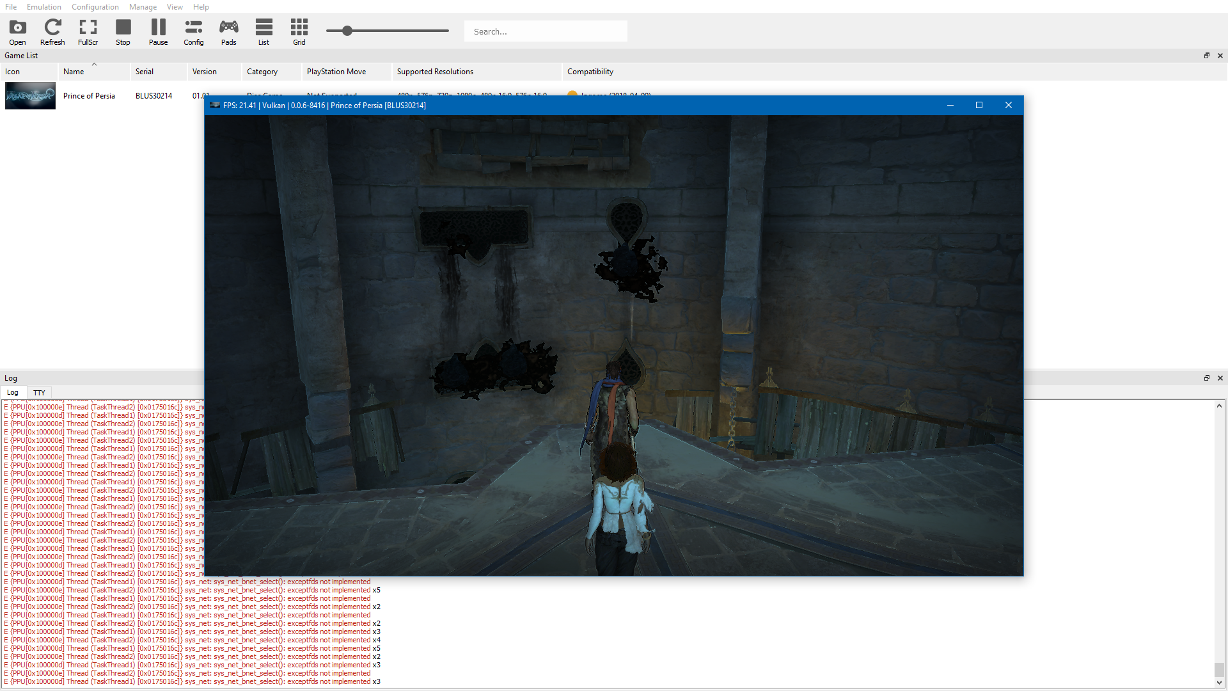Viewport: 1228px width, 691px height.
Task: Adjust the icon size slider
Action: (347, 31)
